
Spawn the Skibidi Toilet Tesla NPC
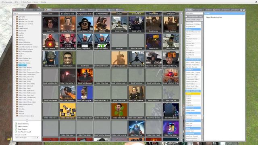click(136, 128)
